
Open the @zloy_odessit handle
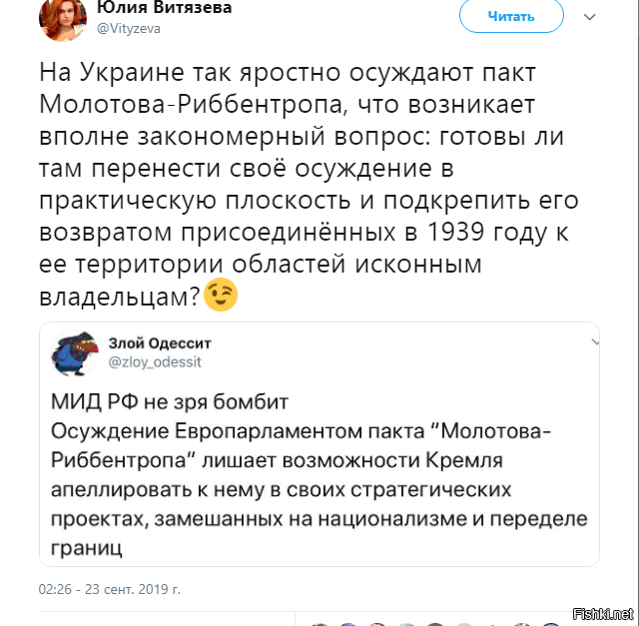point(155,361)
